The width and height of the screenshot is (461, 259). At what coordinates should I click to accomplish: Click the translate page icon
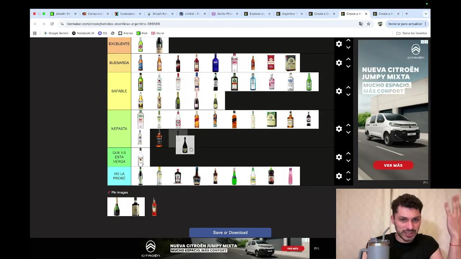coord(361,24)
